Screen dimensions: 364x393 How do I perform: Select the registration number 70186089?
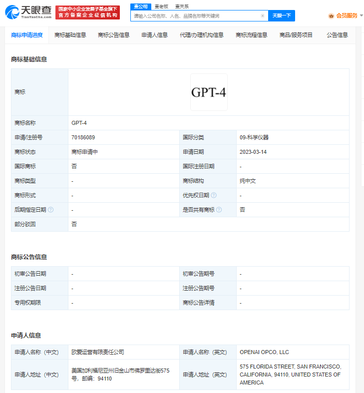click(x=83, y=138)
